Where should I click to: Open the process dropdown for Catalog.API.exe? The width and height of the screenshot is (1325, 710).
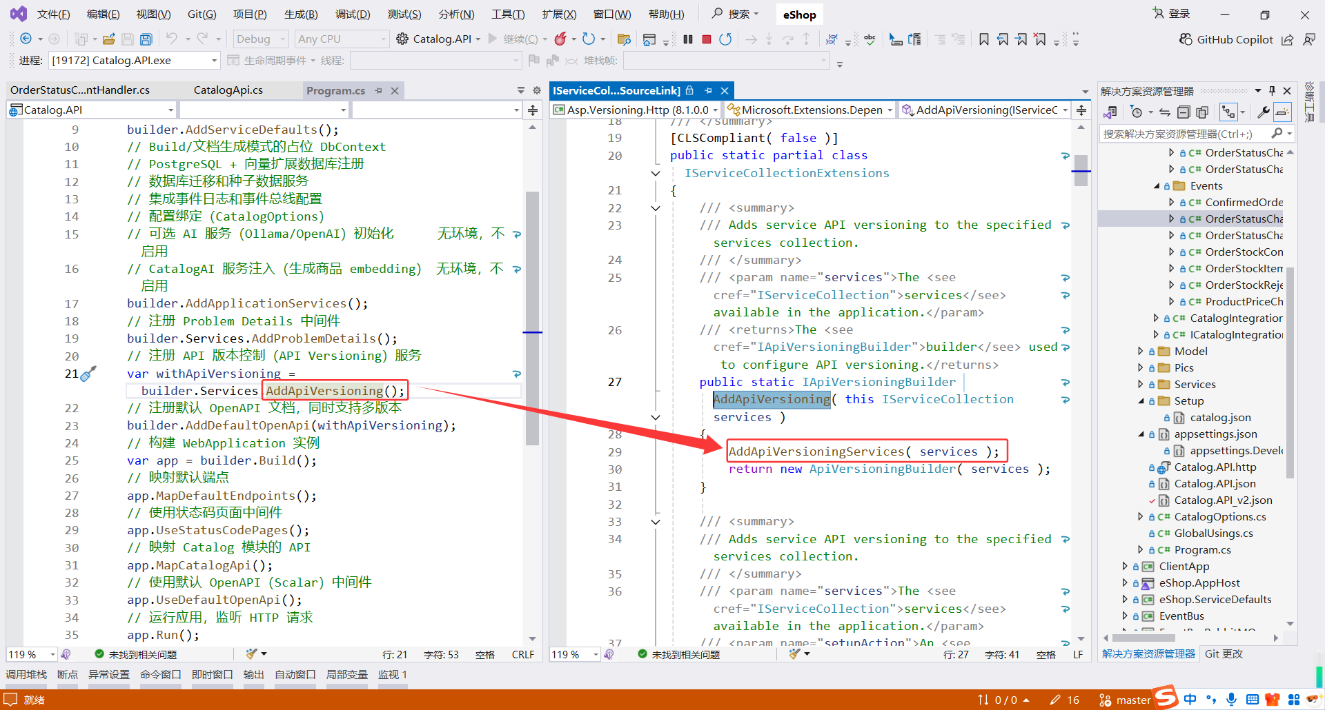coord(214,61)
